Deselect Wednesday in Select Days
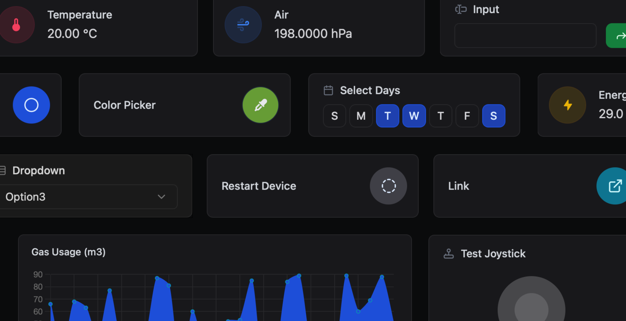Image resolution: width=626 pixels, height=321 pixels. (414, 116)
